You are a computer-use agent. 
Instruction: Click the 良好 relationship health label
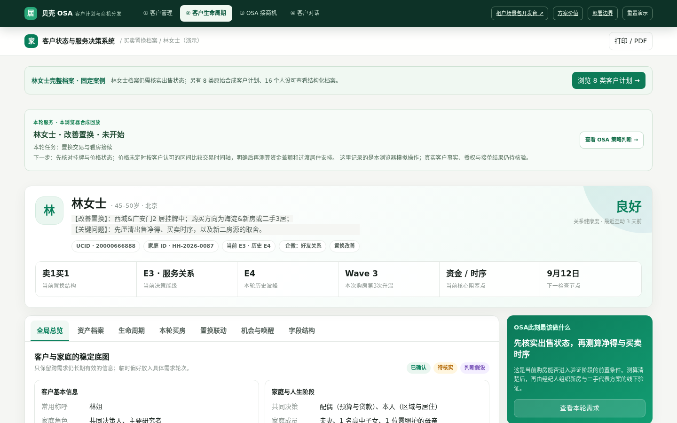(629, 206)
